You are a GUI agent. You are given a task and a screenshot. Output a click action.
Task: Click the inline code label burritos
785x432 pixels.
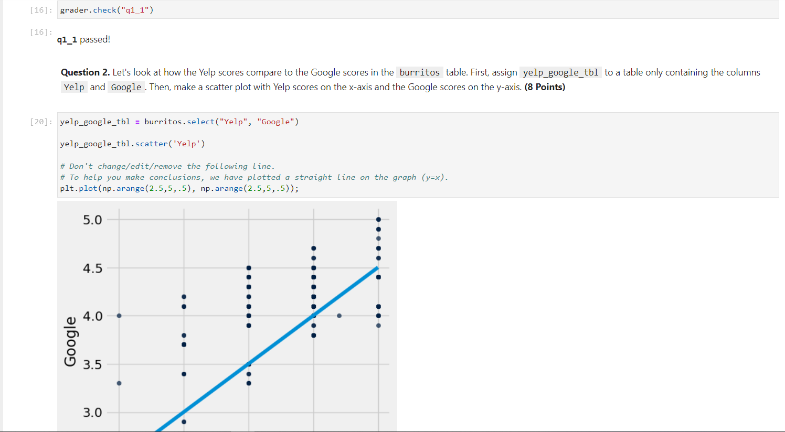tap(419, 72)
